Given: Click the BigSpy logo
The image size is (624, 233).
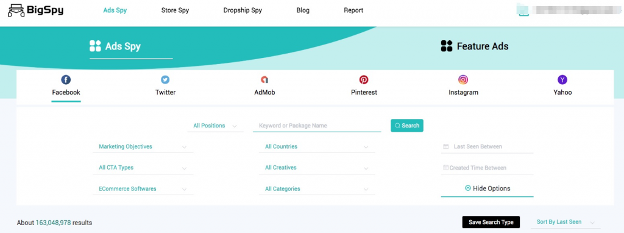Looking at the screenshot, I should (35, 10).
